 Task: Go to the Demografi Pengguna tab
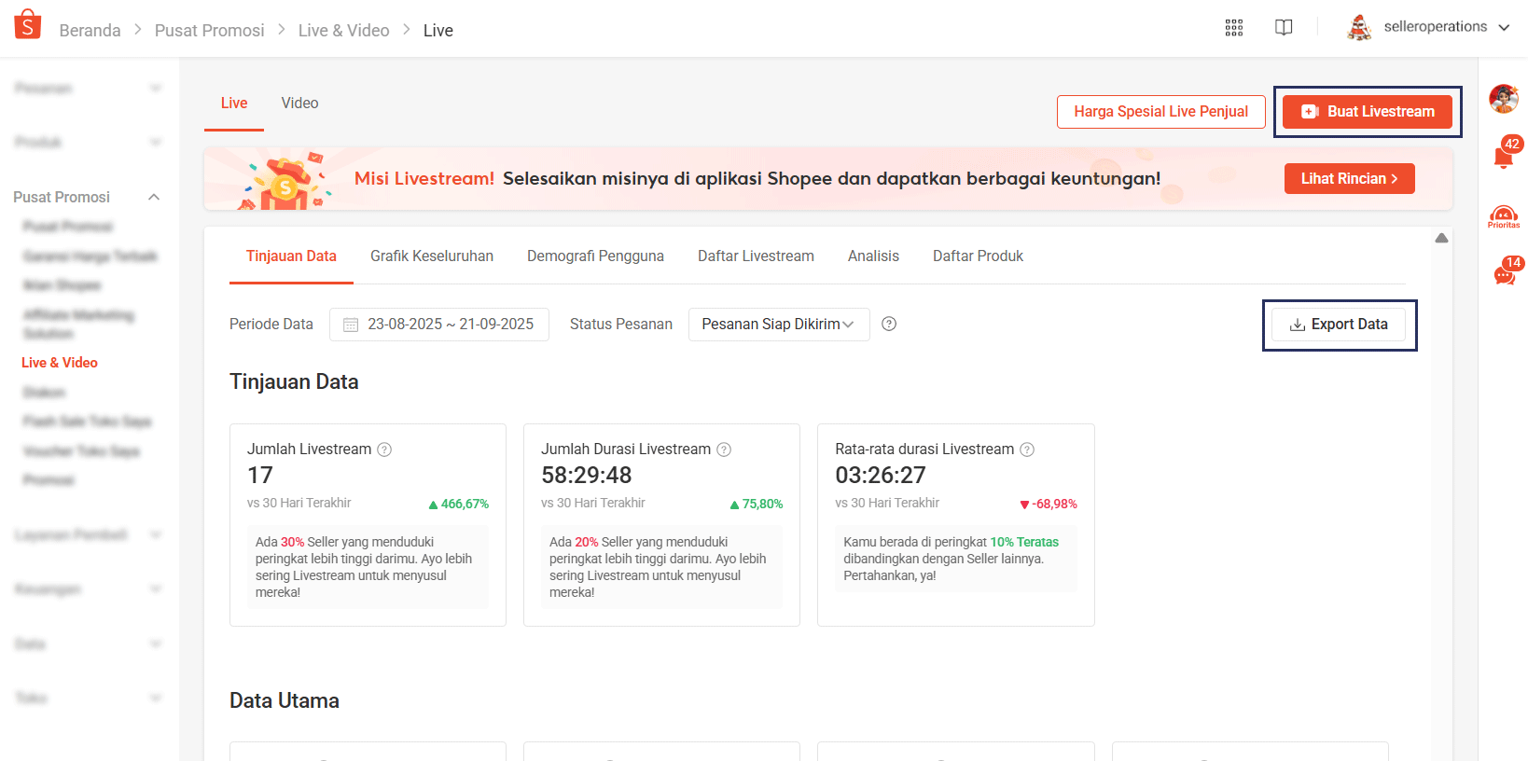[595, 256]
